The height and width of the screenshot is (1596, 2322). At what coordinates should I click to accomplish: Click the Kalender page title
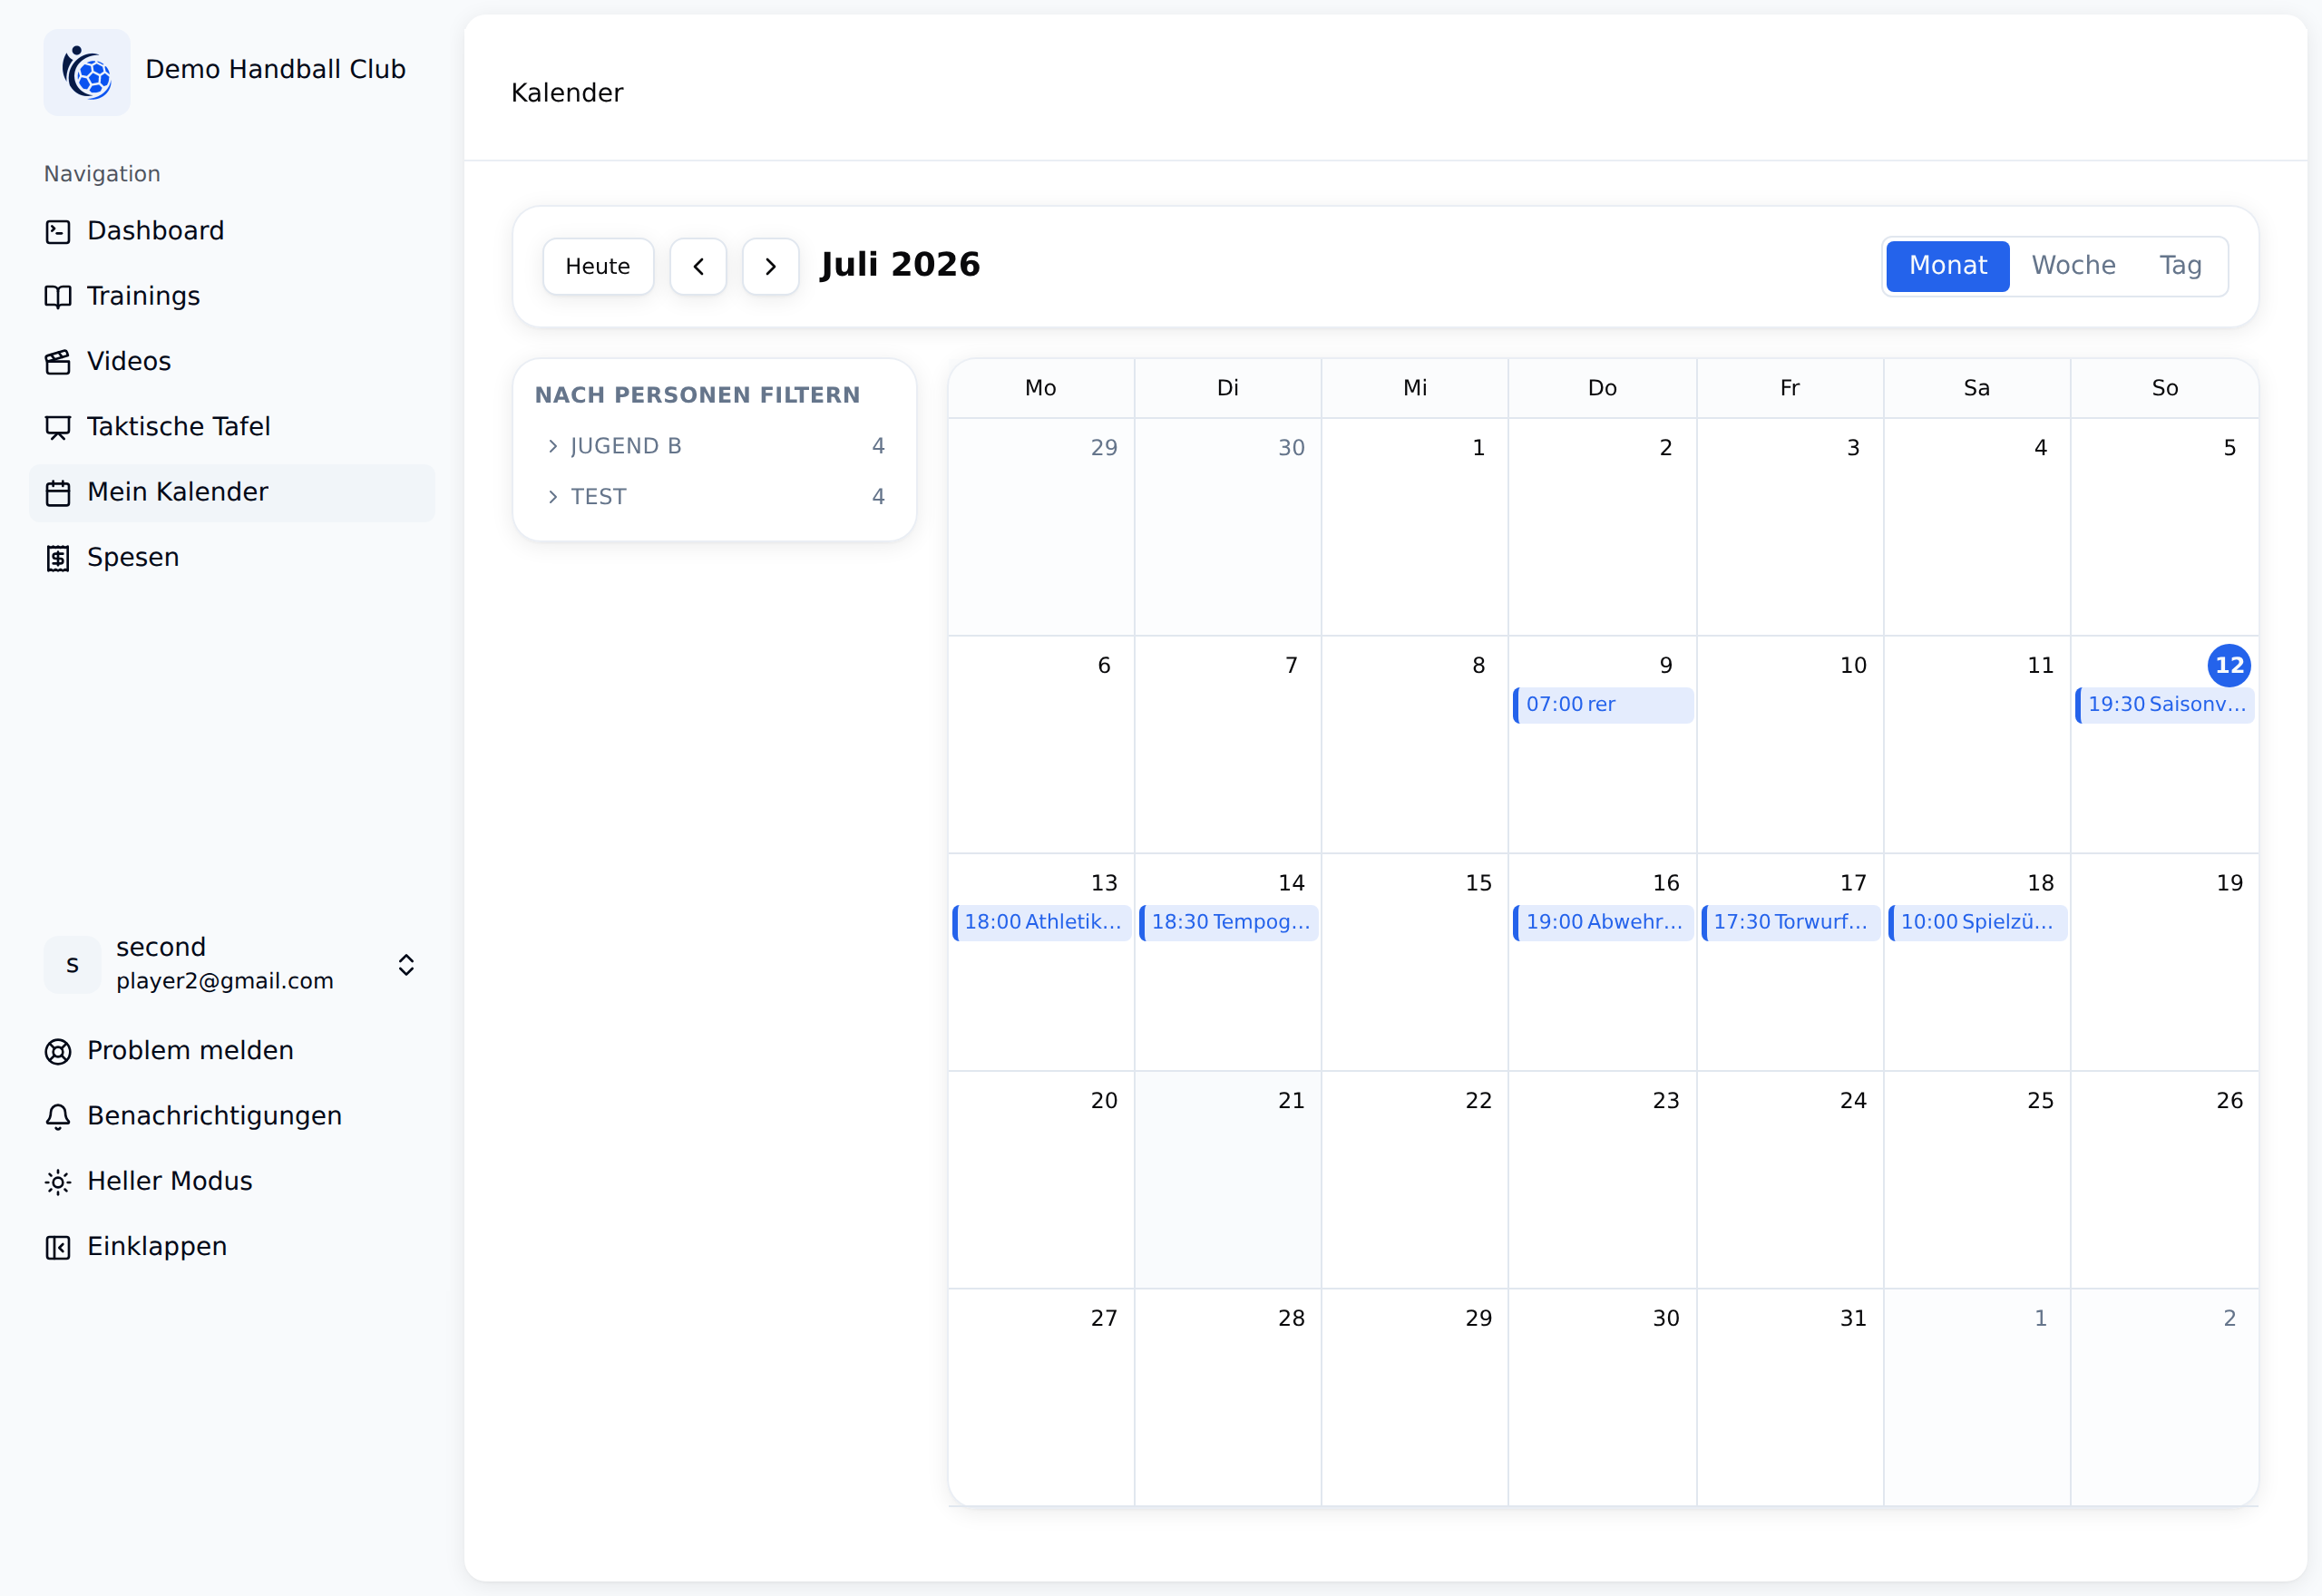[567, 93]
